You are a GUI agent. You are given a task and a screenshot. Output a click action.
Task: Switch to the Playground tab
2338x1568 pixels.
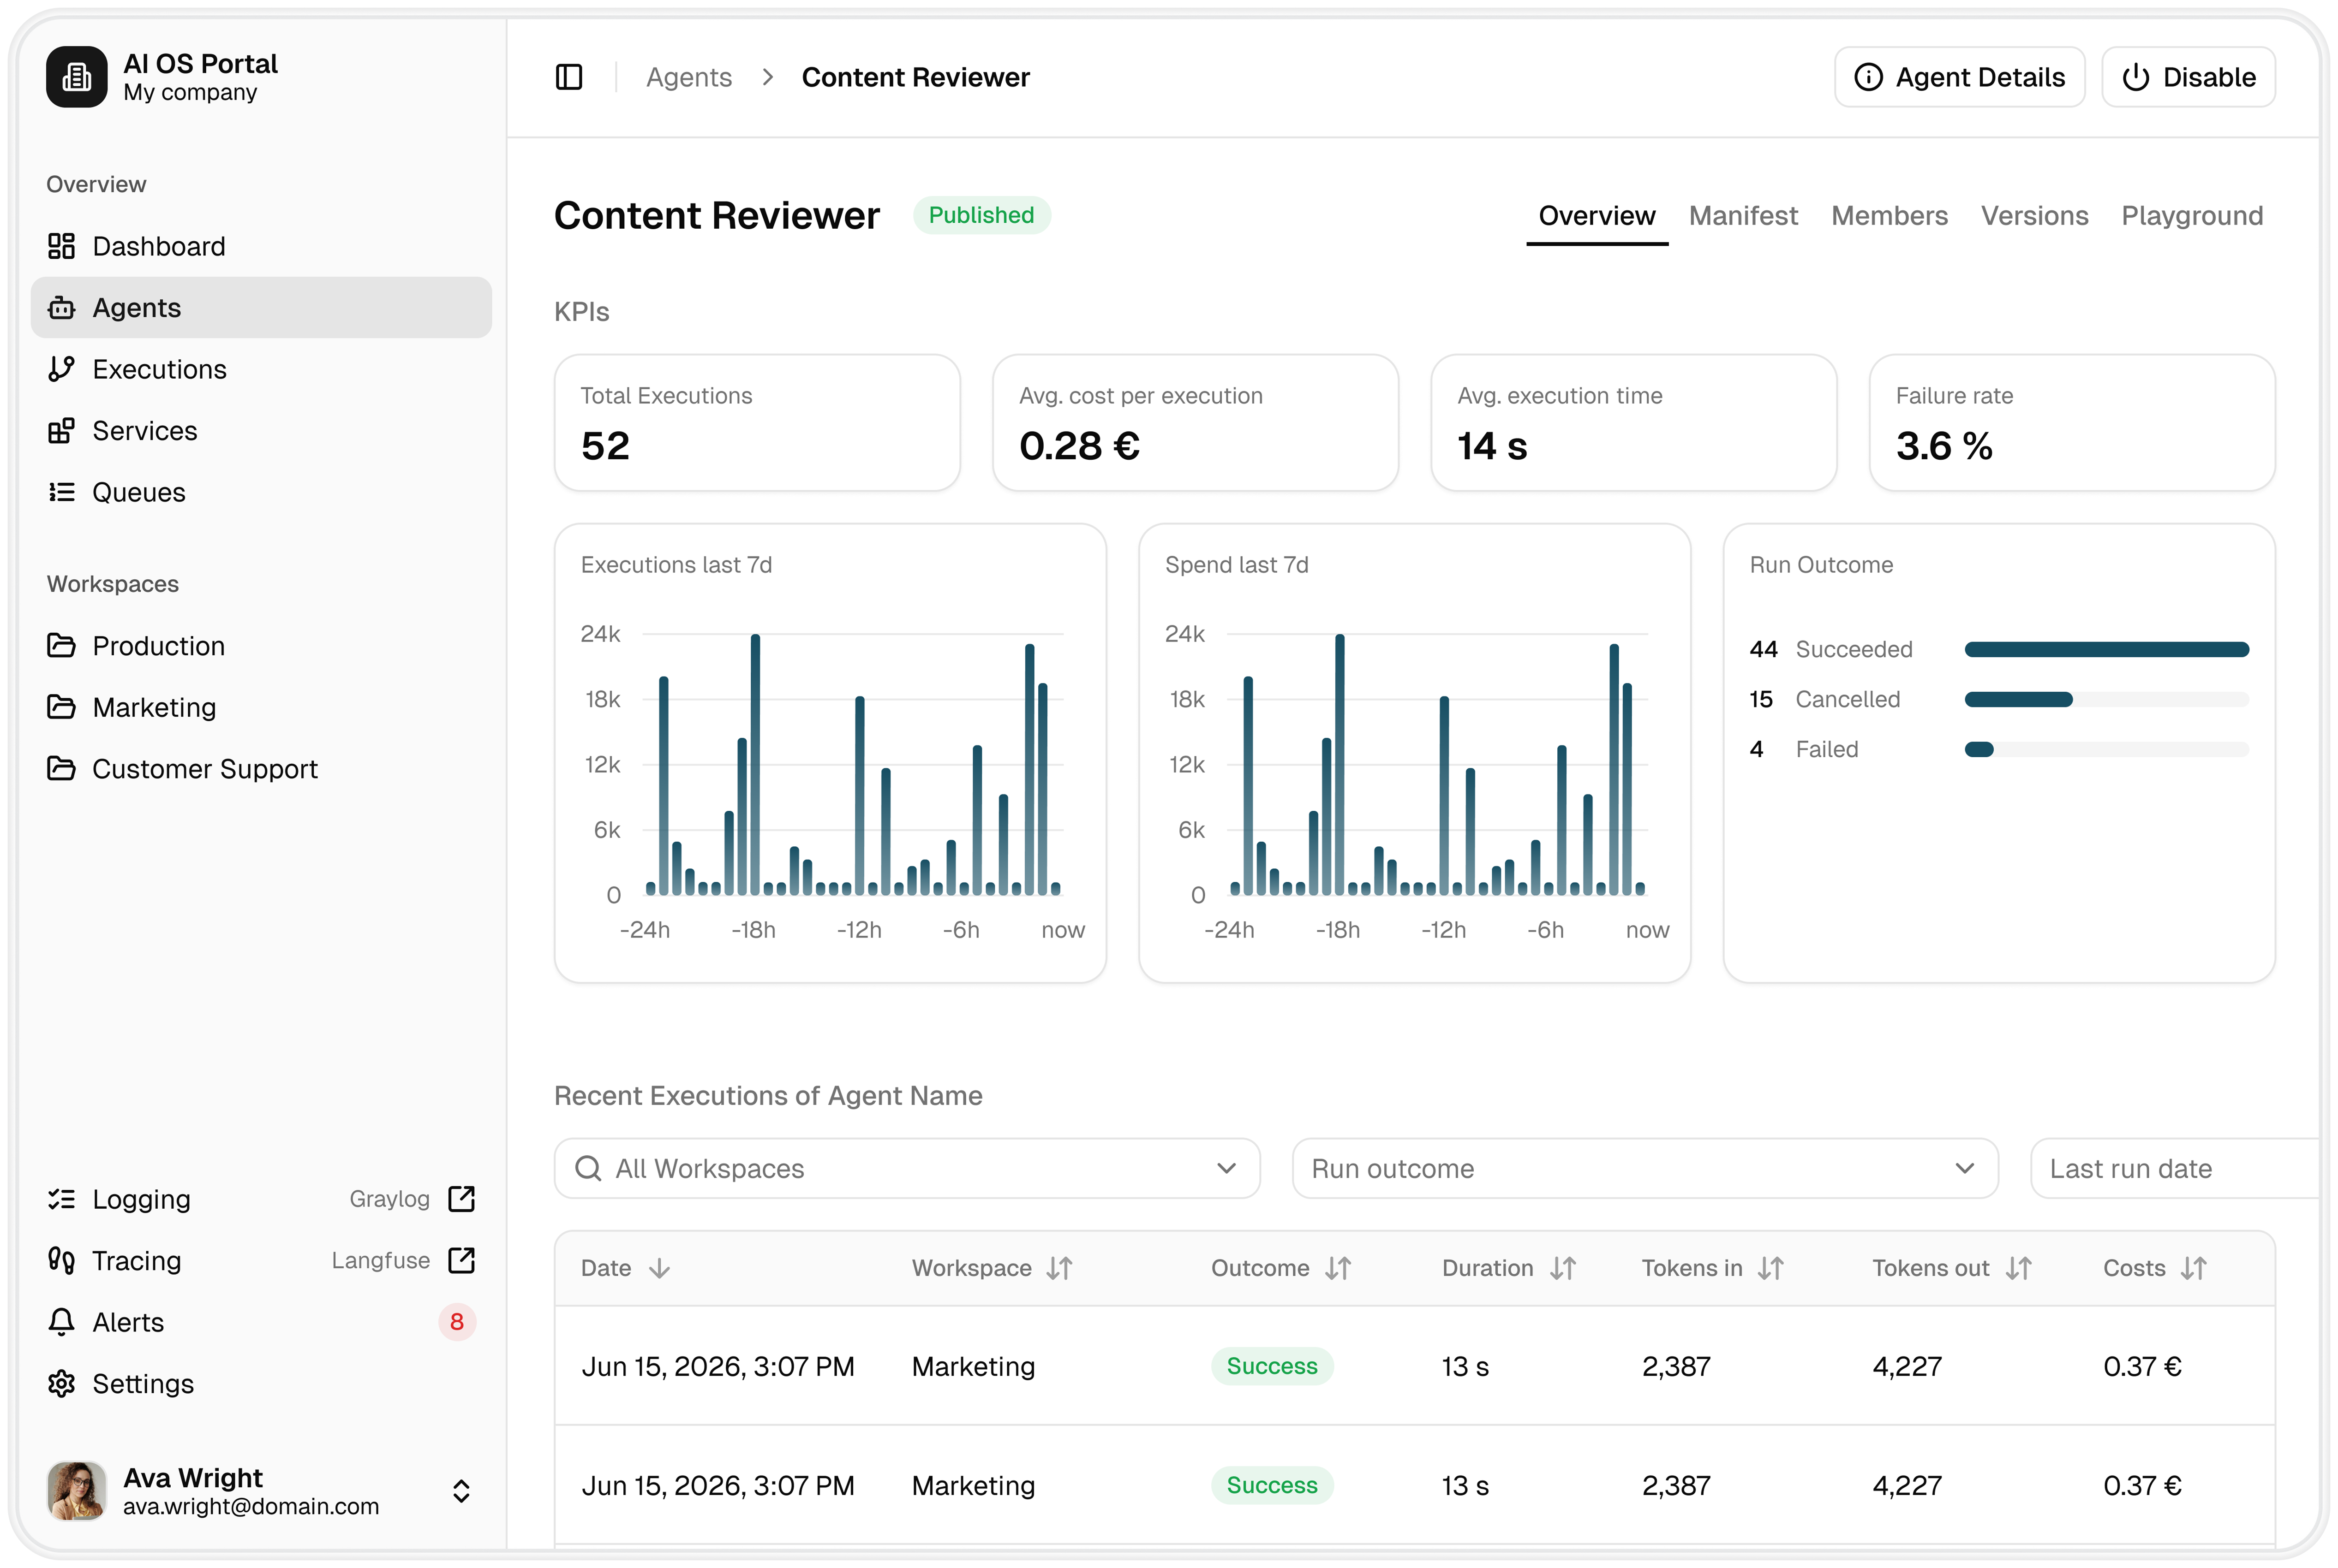2192,216
